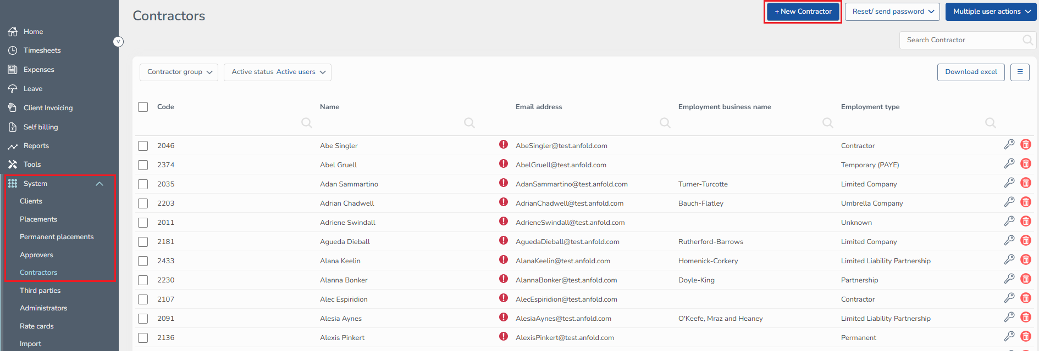Open Third parties page
This screenshot has width=1039, height=351.
40,291
